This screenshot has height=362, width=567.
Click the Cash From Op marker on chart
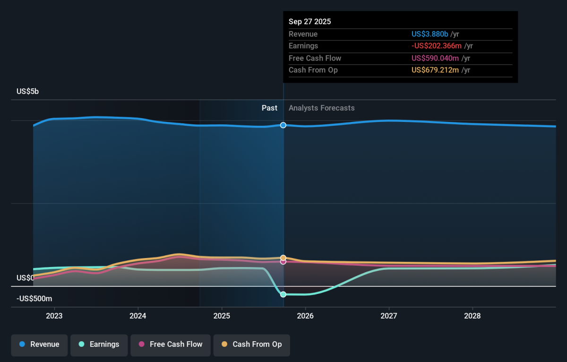pyautogui.click(x=283, y=257)
